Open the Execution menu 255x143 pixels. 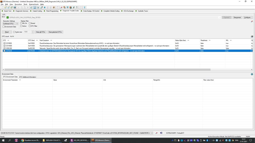[x=18, y=4]
